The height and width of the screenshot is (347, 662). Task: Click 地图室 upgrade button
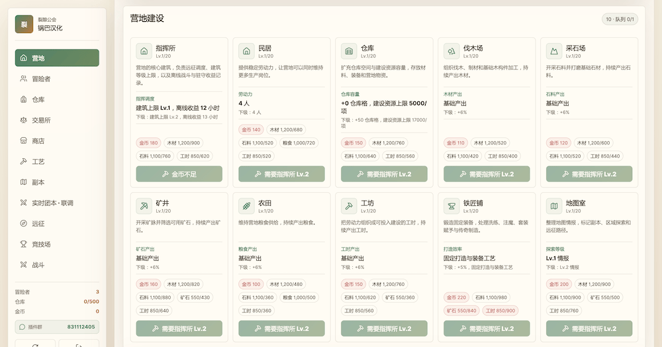point(589,328)
